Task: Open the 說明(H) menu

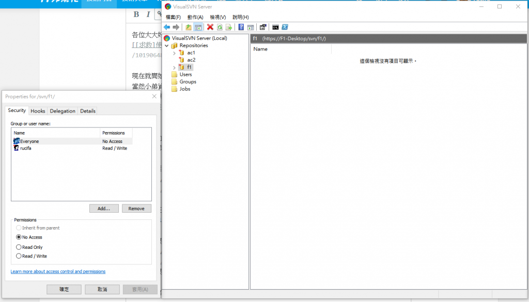Action: (241, 17)
